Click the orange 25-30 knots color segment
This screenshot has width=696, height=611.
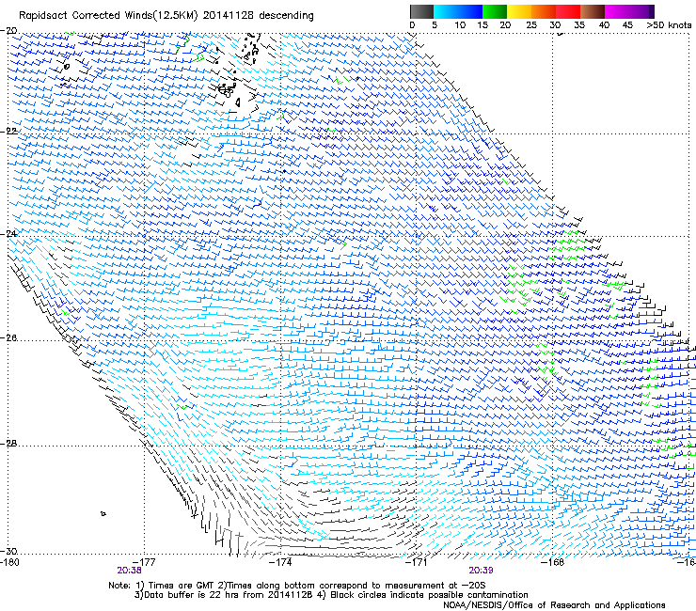544,11
